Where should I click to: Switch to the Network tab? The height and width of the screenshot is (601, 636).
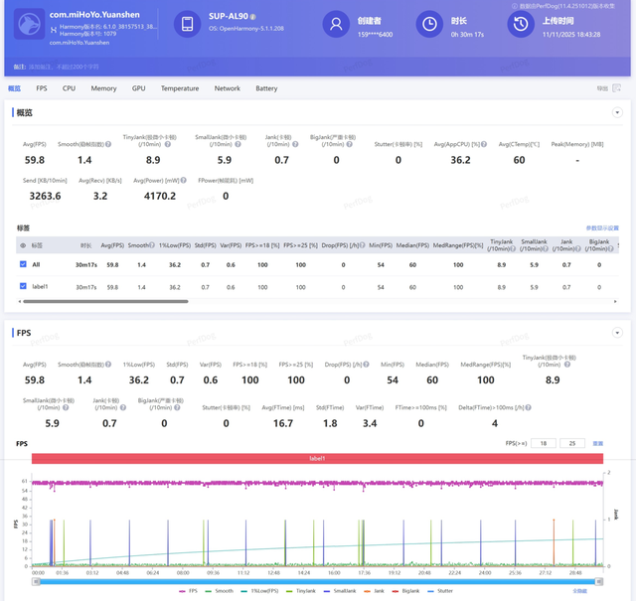[227, 88]
